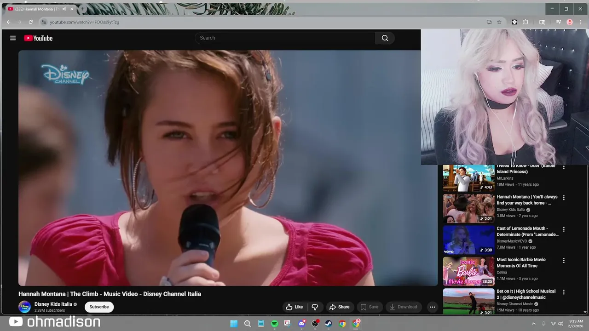This screenshot has width=589, height=331.
Task: Click the video player frame
Action: tap(228, 168)
